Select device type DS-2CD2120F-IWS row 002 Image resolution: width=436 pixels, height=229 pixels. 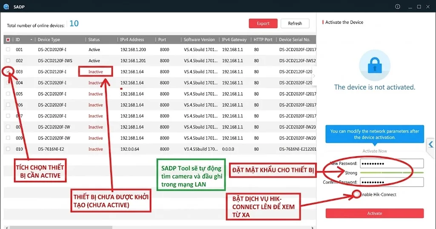point(55,60)
